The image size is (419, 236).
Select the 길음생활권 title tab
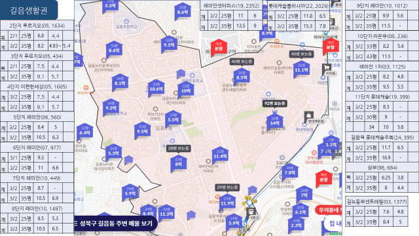(29, 10)
